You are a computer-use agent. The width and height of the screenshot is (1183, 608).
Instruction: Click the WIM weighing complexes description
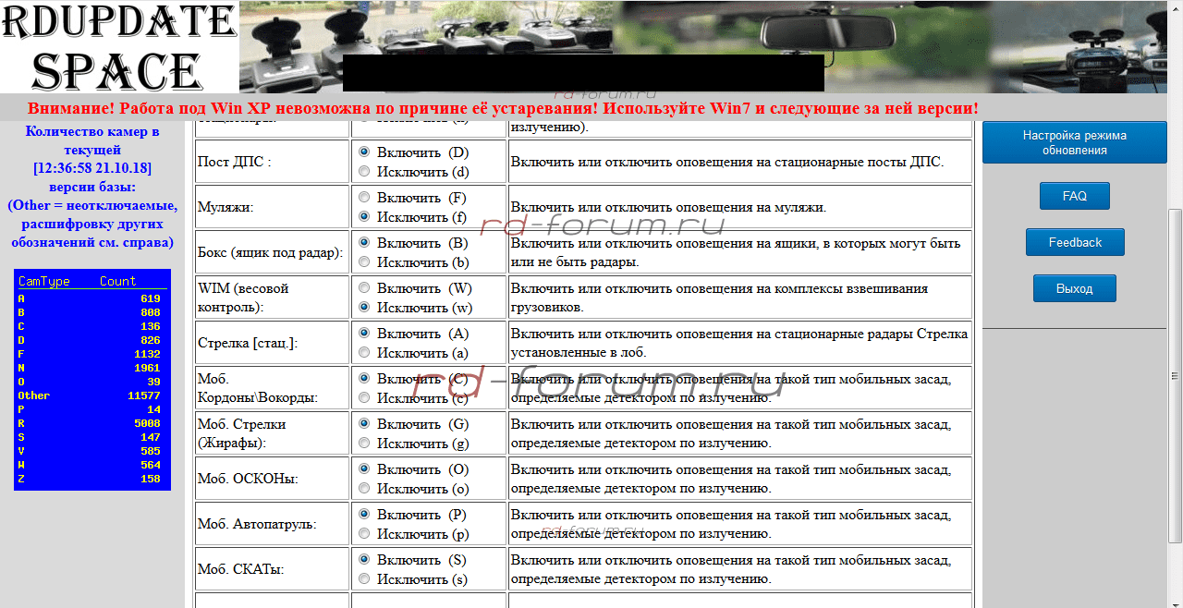(x=720, y=298)
